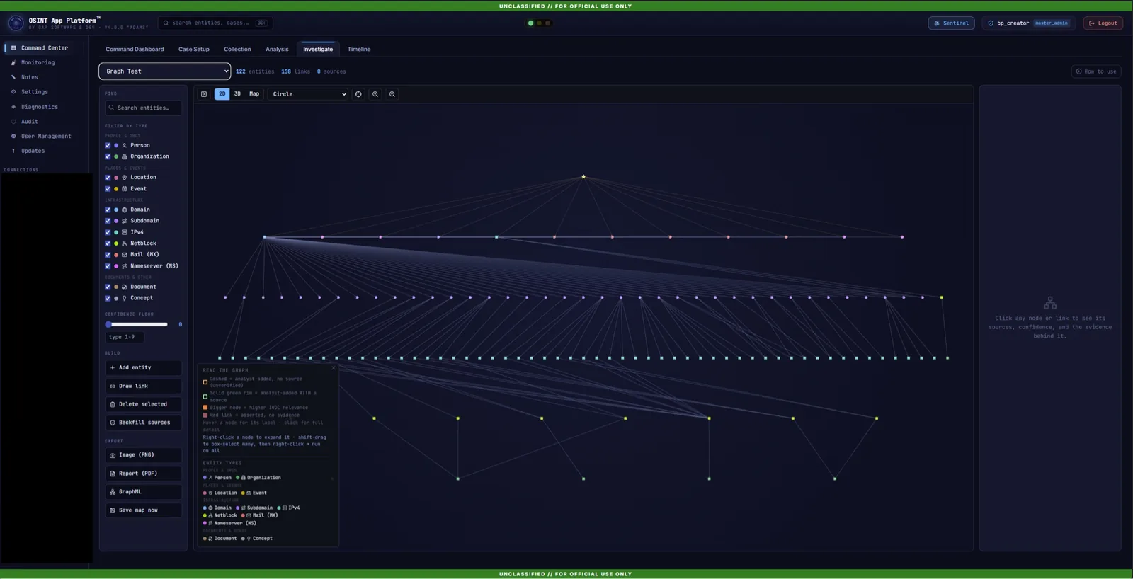The image size is (1133, 579).
Task: Open User Management in the sidebar
Action: pos(45,136)
